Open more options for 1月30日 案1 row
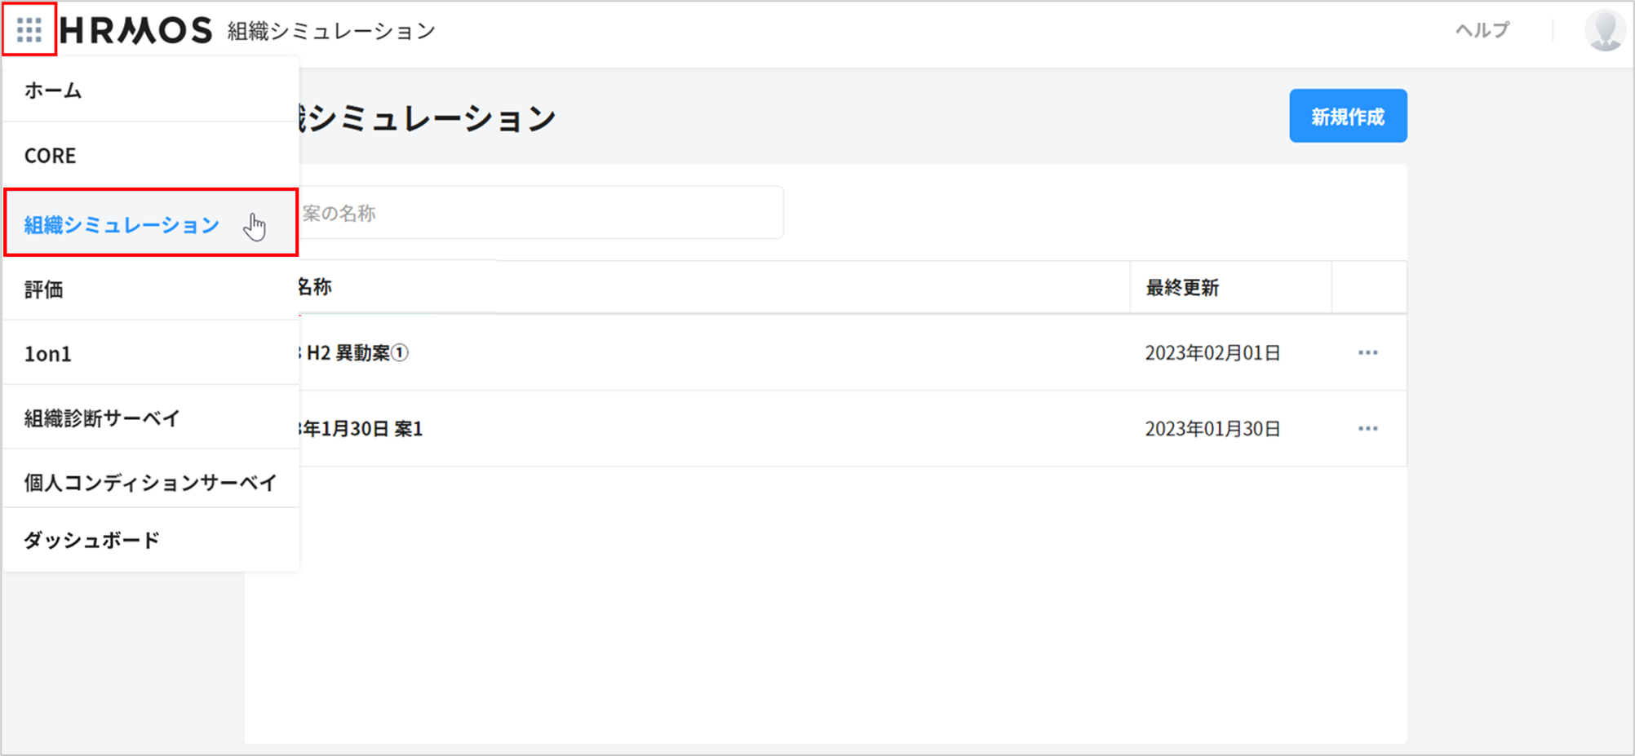The width and height of the screenshot is (1635, 756). (x=1367, y=429)
